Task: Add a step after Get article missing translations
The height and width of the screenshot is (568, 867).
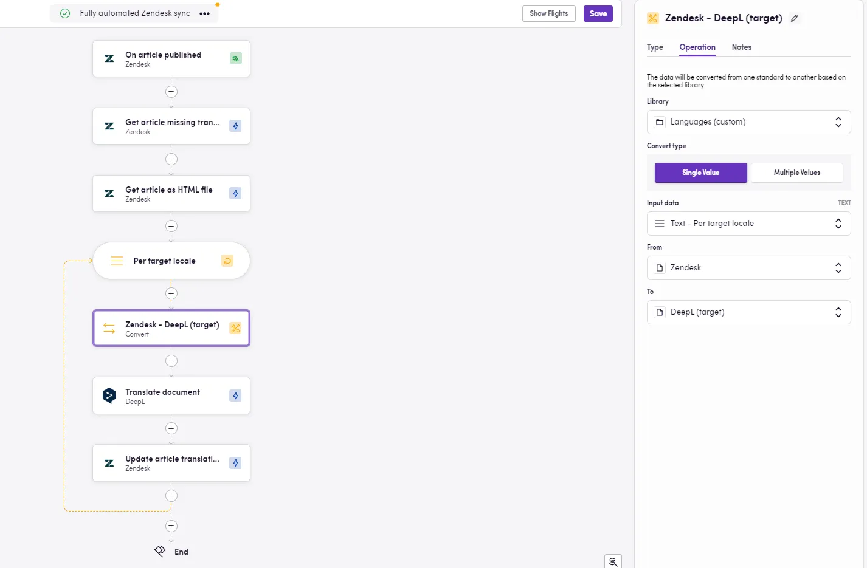Action: tap(171, 159)
